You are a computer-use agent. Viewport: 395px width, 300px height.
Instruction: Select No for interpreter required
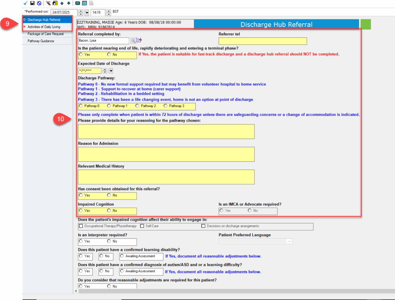(x=109, y=241)
